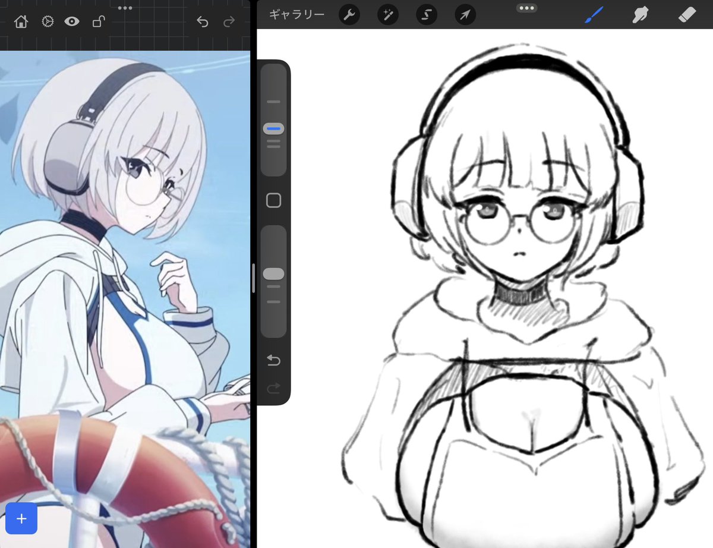
Task: Select the Smudge finger tool
Action: pyautogui.click(x=640, y=14)
